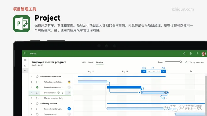The width and height of the screenshot is (207, 116).
Task: Mark Mentor program def task complete
Action: 37,98
